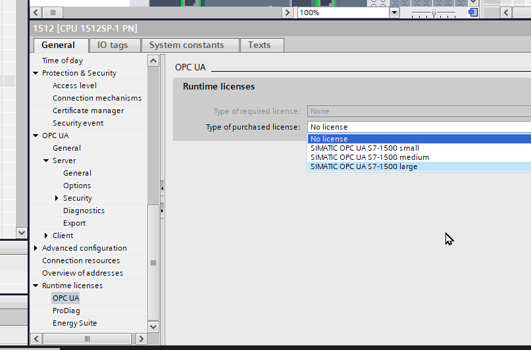Select General under Server

pyautogui.click(x=77, y=173)
